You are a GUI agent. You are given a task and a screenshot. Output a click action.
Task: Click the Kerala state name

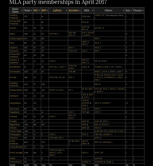pos(16,77)
